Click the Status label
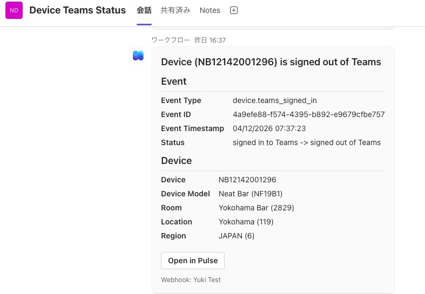Viewport: 425px width, 294px height. click(x=173, y=142)
